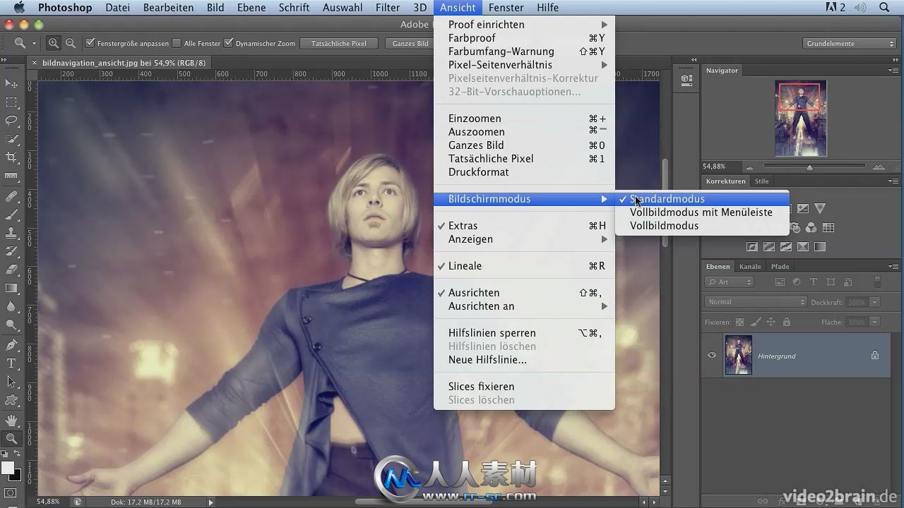
Task: Click the zoom-in mode icon in options bar
Action: point(54,43)
